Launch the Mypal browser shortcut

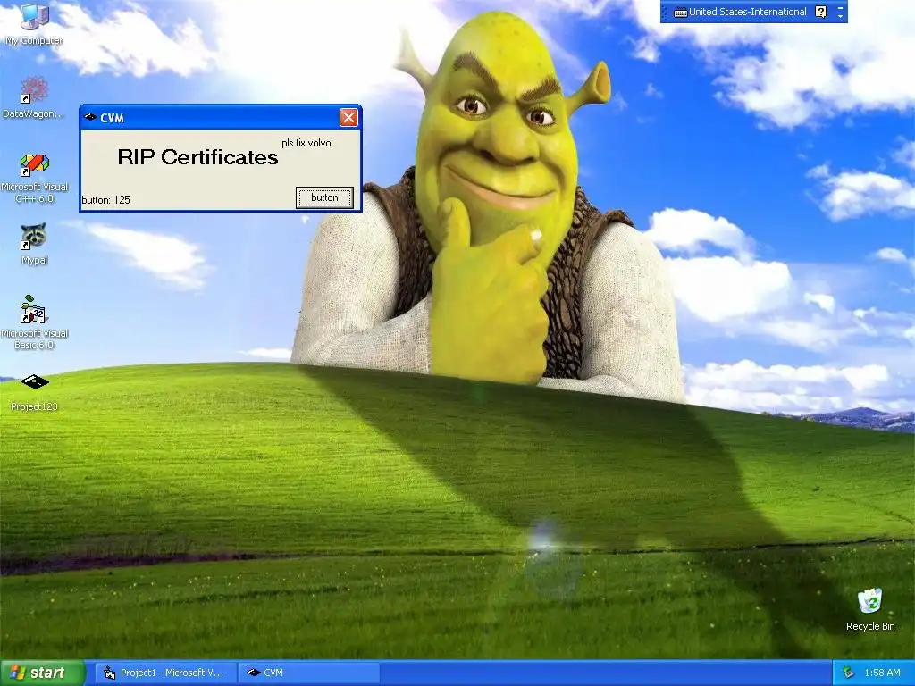(34, 243)
